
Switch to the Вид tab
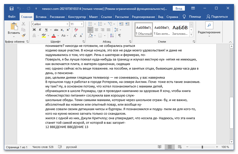click(161, 17)
